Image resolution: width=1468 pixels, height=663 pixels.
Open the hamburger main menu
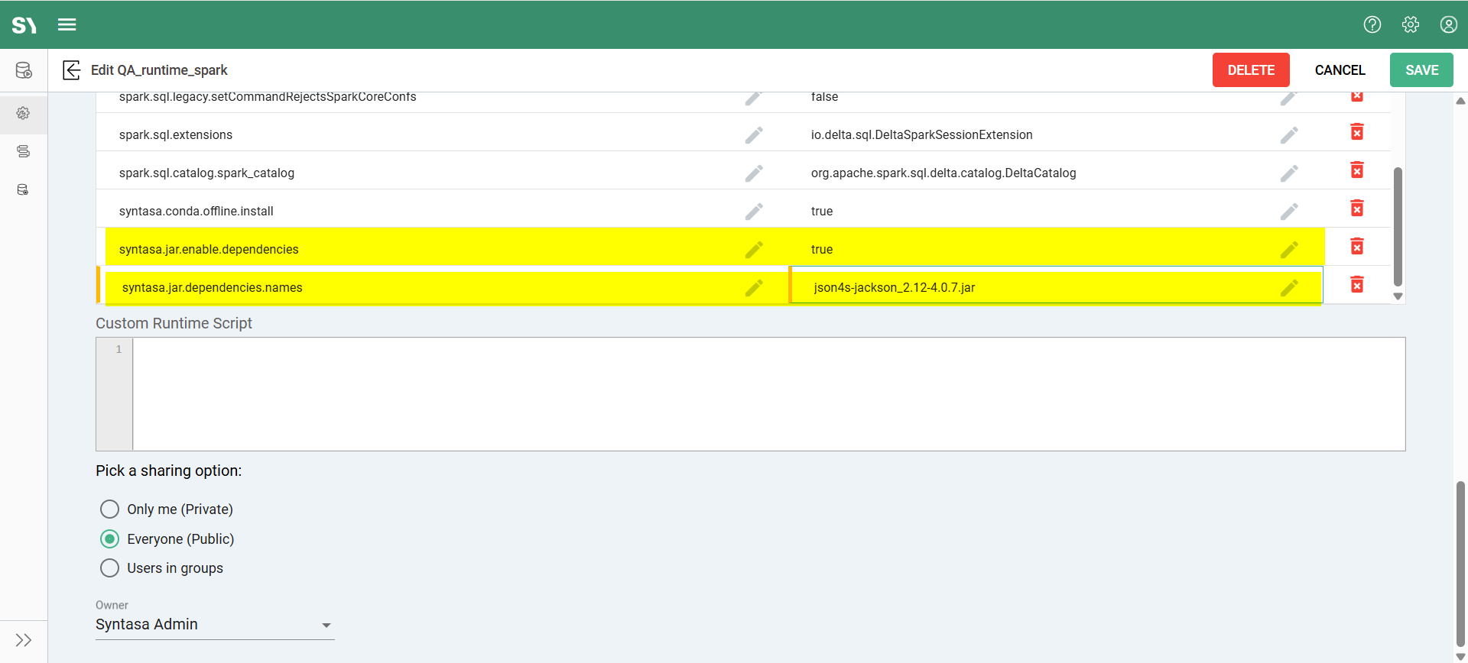point(67,24)
